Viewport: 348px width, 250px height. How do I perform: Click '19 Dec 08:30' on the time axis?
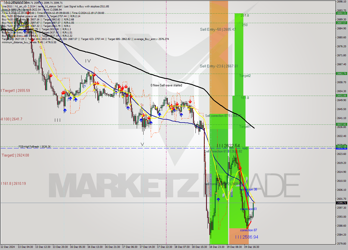234,247
